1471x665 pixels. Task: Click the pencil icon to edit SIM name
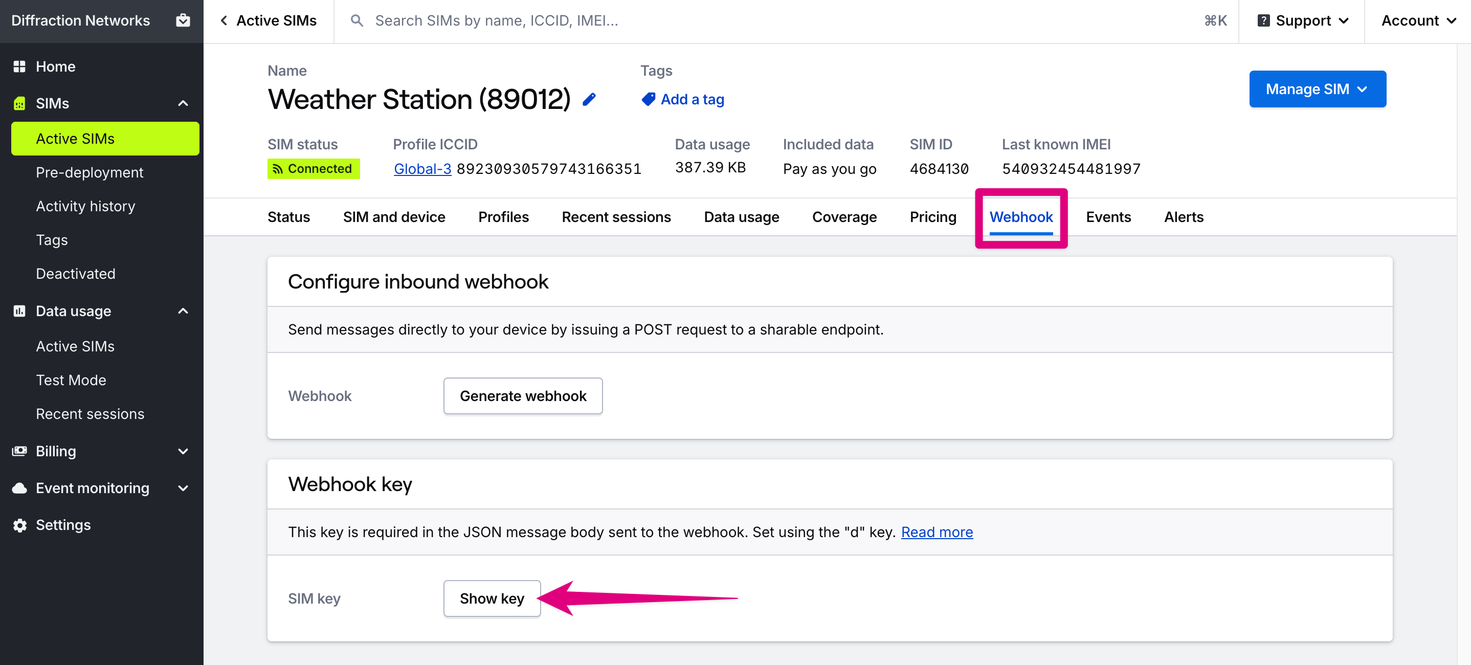coord(589,99)
